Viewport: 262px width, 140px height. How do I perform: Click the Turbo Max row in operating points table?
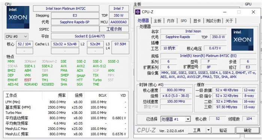pyautogui.click(x=66, y=113)
